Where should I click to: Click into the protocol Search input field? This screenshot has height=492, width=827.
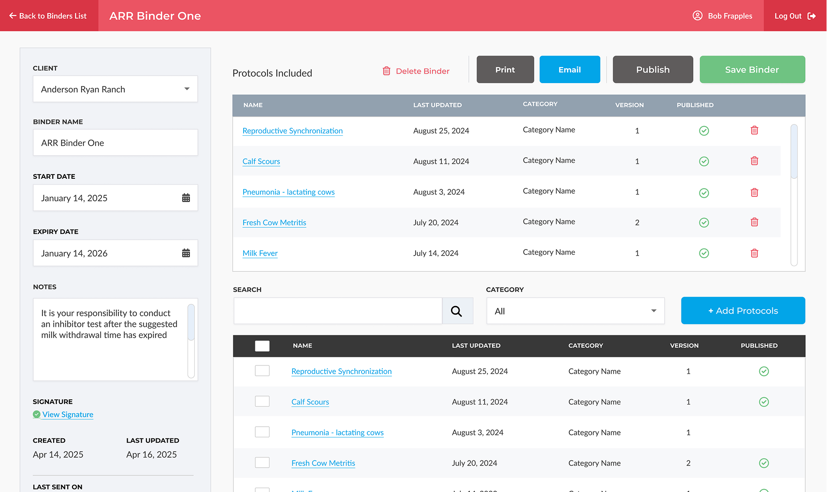pyautogui.click(x=337, y=311)
